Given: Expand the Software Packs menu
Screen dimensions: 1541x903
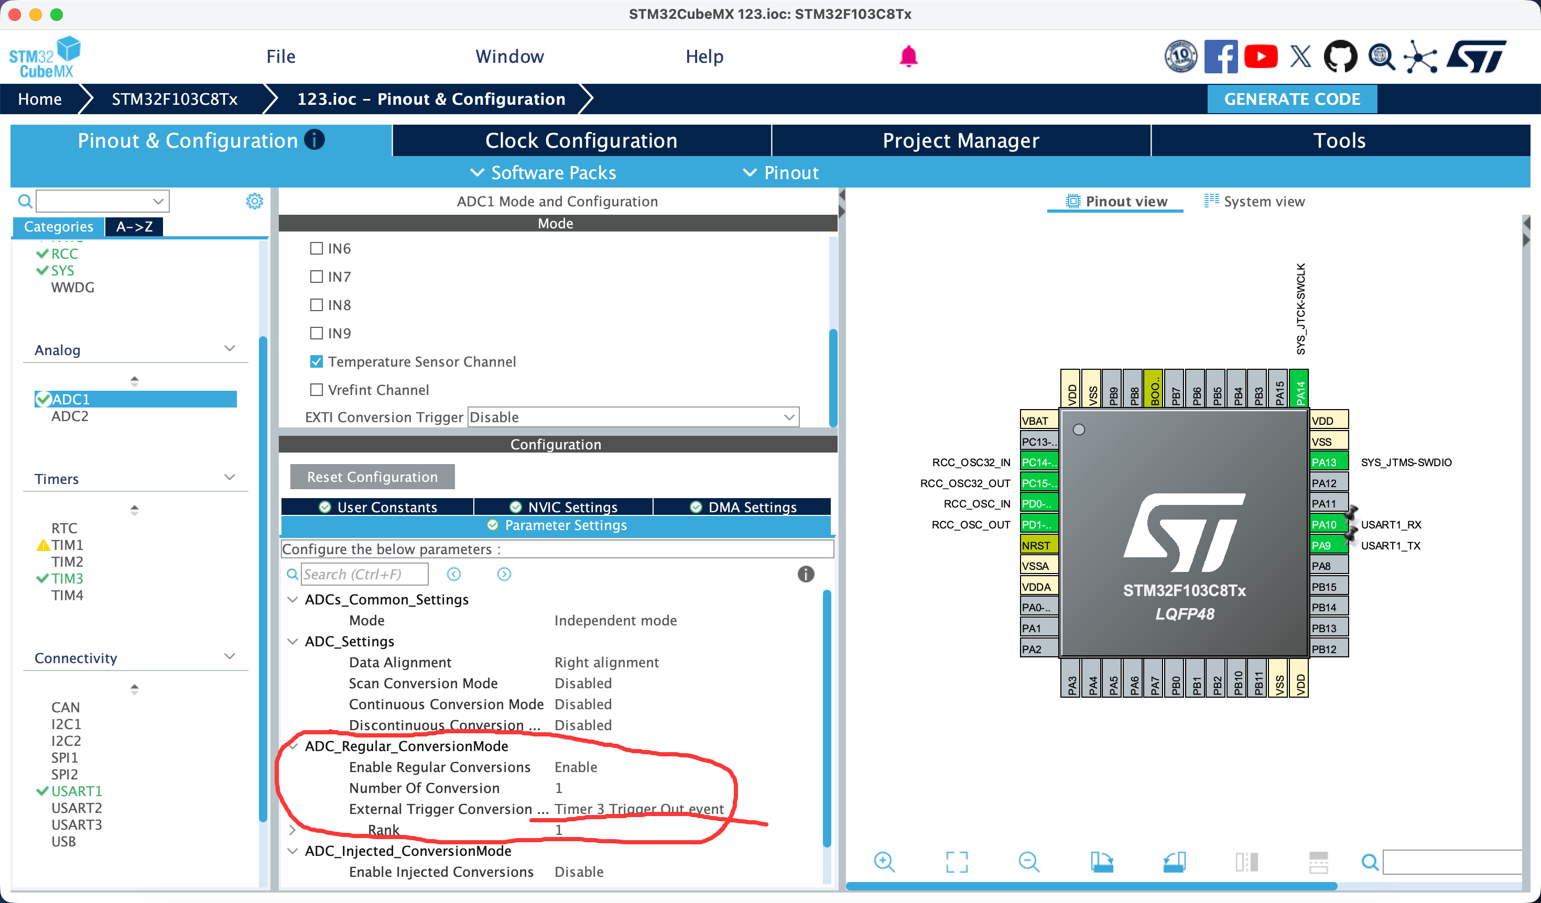Looking at the screenshot, I should (x=544, y=173).
